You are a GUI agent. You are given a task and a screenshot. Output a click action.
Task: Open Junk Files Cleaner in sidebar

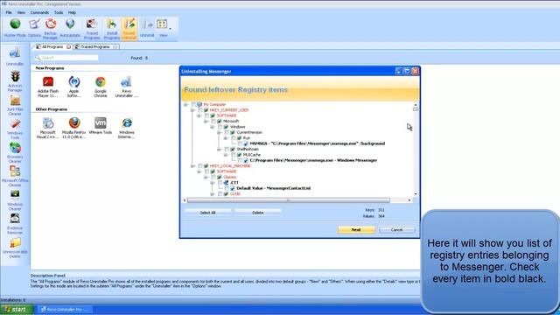pos(15,105)
